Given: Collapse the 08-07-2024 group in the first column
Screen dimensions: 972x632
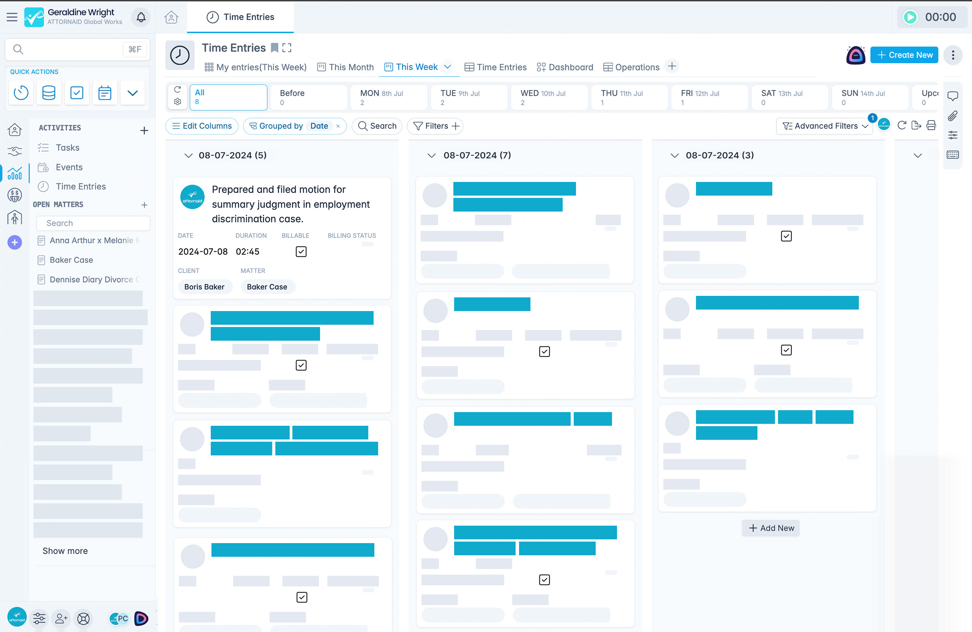Looking at the screenshot, I should (x=188, y=155).
